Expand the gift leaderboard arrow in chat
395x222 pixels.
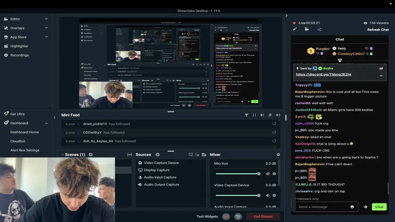click(x=340, y=60)
